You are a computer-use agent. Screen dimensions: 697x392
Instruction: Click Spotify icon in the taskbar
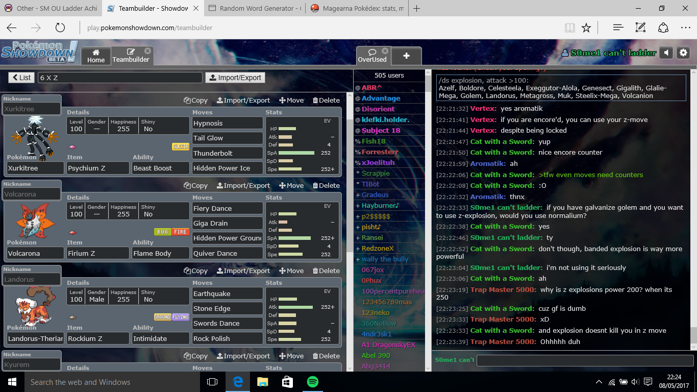point(312,382)
